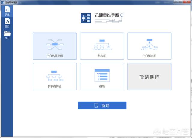Click the 迅捷思维导图 logo icon

pyautogui.click(x=86, y=18)
